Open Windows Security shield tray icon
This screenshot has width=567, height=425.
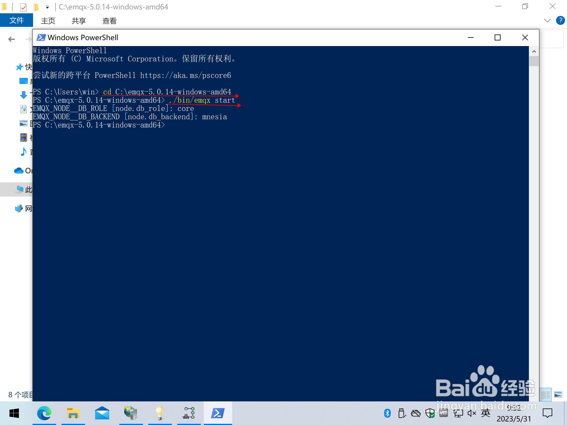coord(430,413)
